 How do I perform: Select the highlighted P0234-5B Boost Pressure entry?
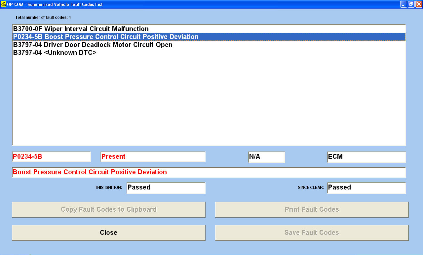pyautogui.click(x=106, y=37)
